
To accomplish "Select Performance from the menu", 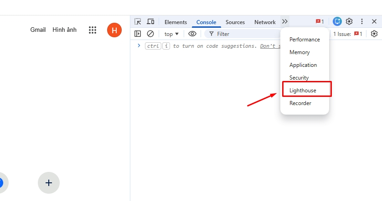I will click(x=305, y=40).
